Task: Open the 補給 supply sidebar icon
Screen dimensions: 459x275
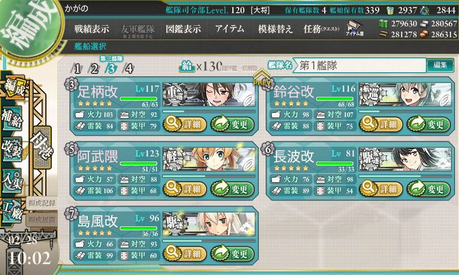Action: [x=12, y=118]
